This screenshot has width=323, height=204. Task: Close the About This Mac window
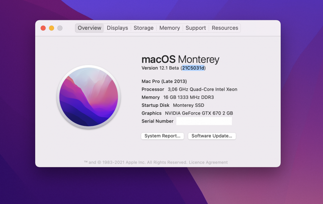[43, 28]
